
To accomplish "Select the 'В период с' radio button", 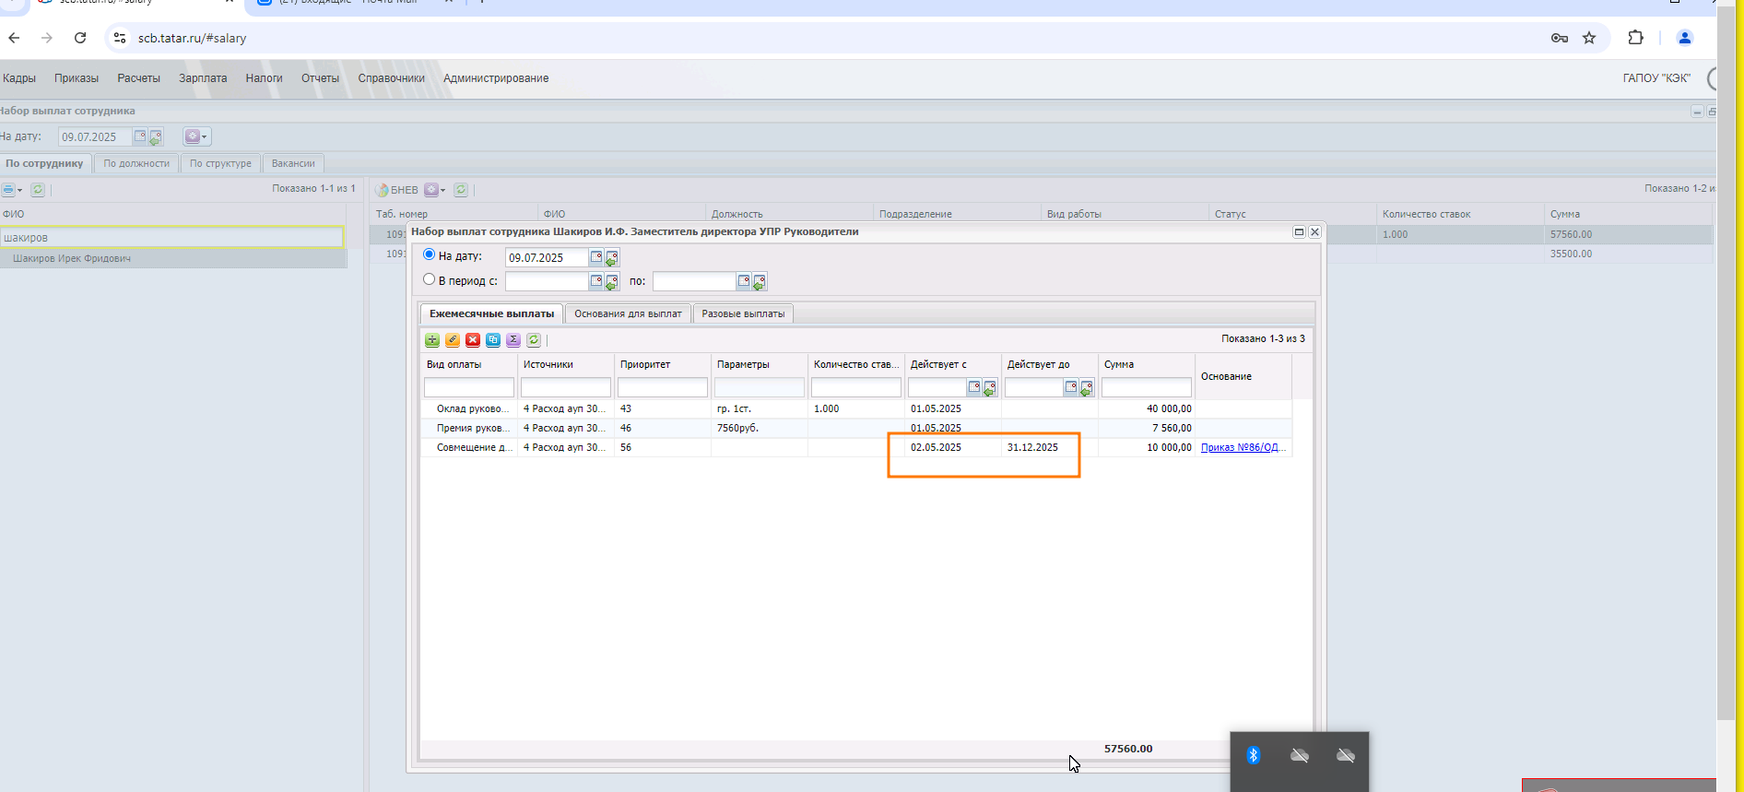I will [429, 279].
